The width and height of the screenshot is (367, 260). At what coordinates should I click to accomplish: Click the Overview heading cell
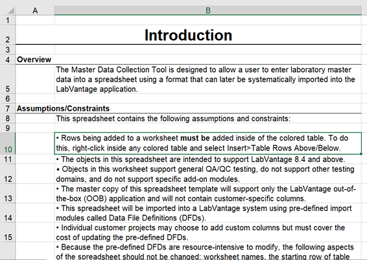189,60
